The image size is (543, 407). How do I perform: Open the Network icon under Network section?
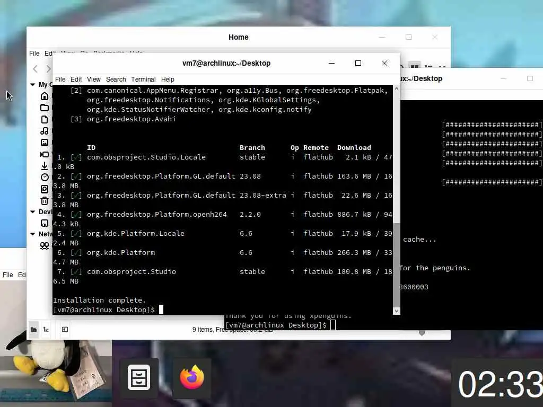pyautogui.click(x=45, y=246)
